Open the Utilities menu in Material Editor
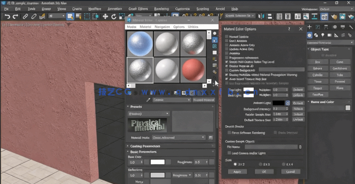Viewport: 355px width, 184px height. click(193, 27)
